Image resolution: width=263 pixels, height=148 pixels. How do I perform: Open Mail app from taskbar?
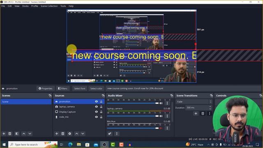pyautogui.click(x=96, y=144)
